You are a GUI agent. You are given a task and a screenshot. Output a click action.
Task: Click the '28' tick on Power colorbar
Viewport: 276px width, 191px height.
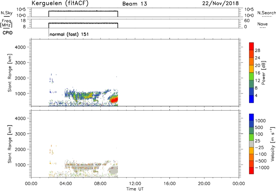tap(257, 50)
